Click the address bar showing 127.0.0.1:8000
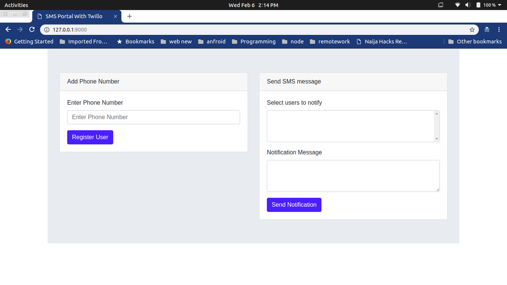The width and height of the screenshot is (507, 285). click(259, 30)
